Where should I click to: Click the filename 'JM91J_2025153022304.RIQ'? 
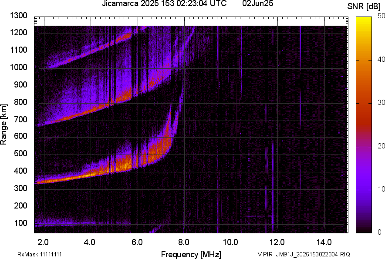coord(313,254)
